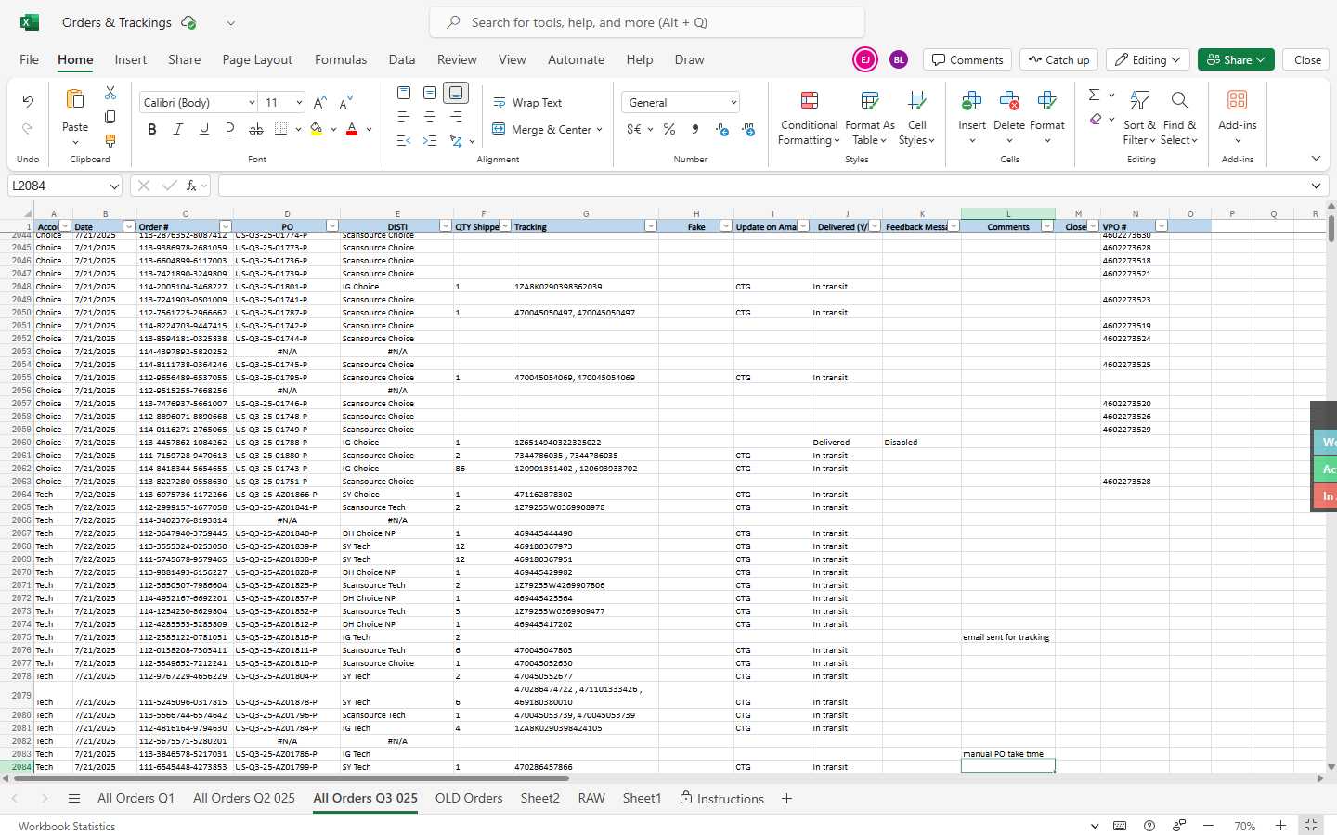
Task: Expand the formula bar chevron
Action: [1316, 186]
